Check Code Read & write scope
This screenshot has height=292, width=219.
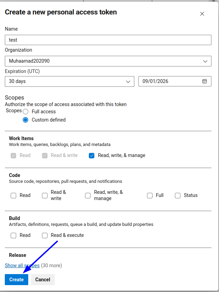45,195
